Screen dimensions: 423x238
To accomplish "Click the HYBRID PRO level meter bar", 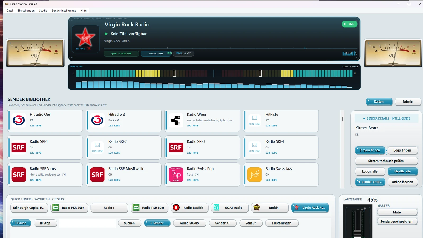I will point(214,73).
